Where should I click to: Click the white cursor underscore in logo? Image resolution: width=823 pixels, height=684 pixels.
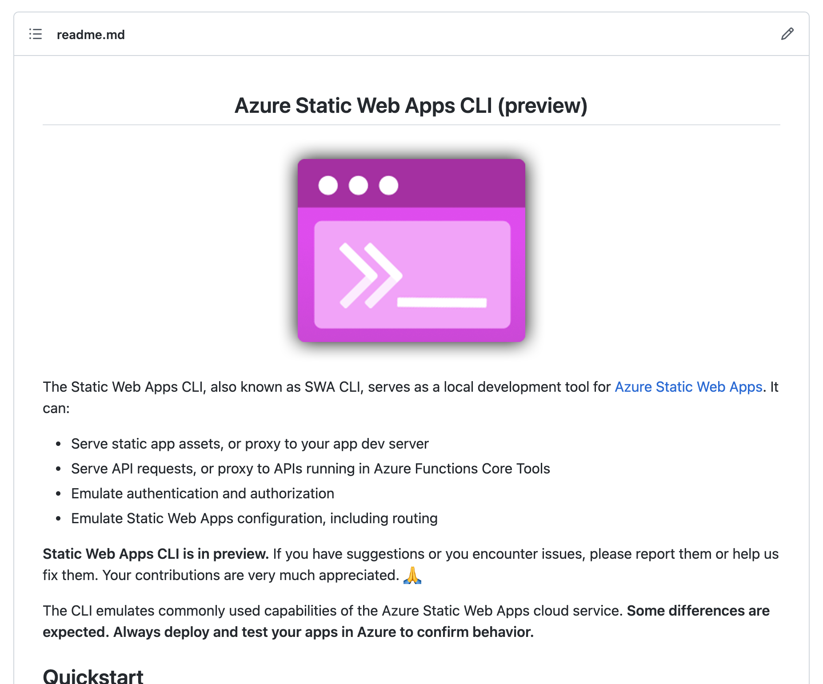[442, 302]
